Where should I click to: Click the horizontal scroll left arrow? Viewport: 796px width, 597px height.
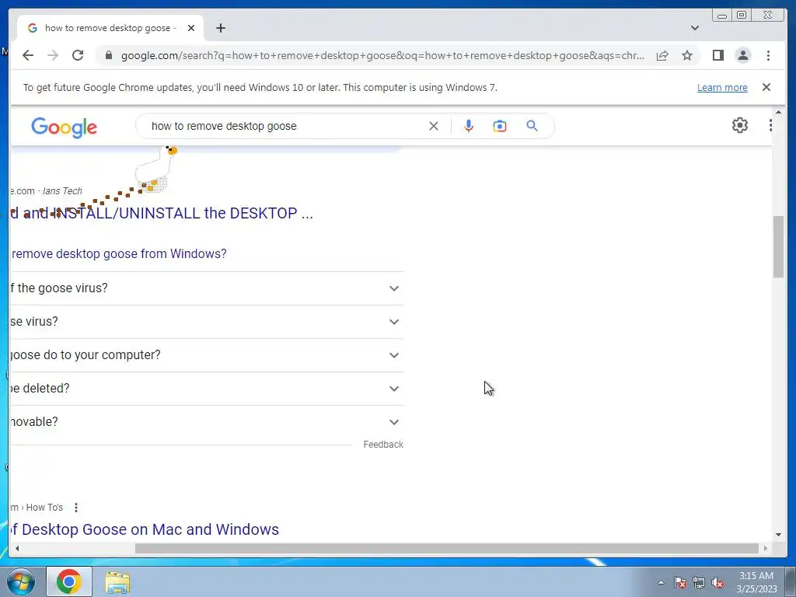(17, 548)
